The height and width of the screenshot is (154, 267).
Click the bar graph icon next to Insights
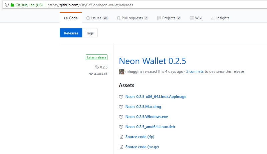[213, 18]
